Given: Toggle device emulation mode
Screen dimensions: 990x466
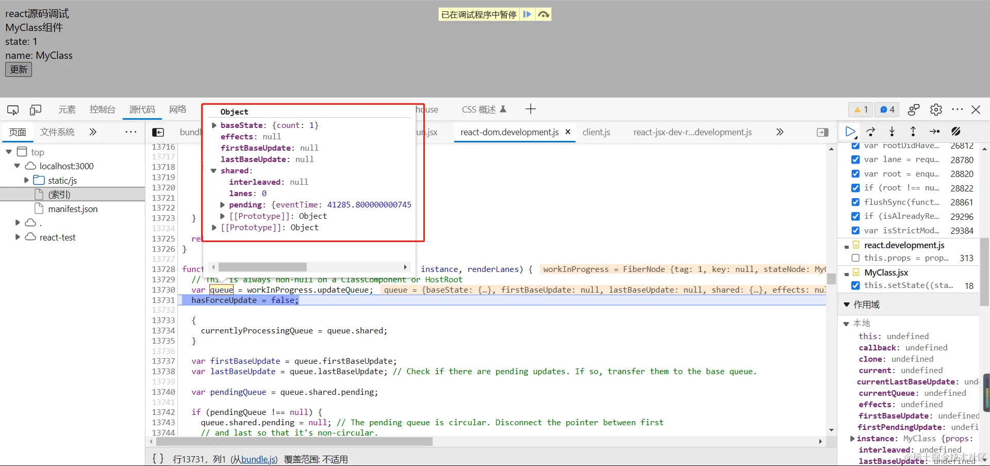Looking at the screenshot, I should pos(36,109).
